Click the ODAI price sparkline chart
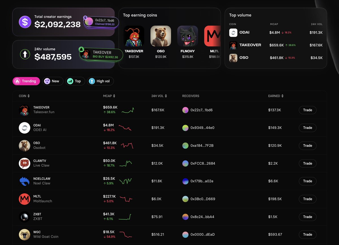 (x=125, y=128)
